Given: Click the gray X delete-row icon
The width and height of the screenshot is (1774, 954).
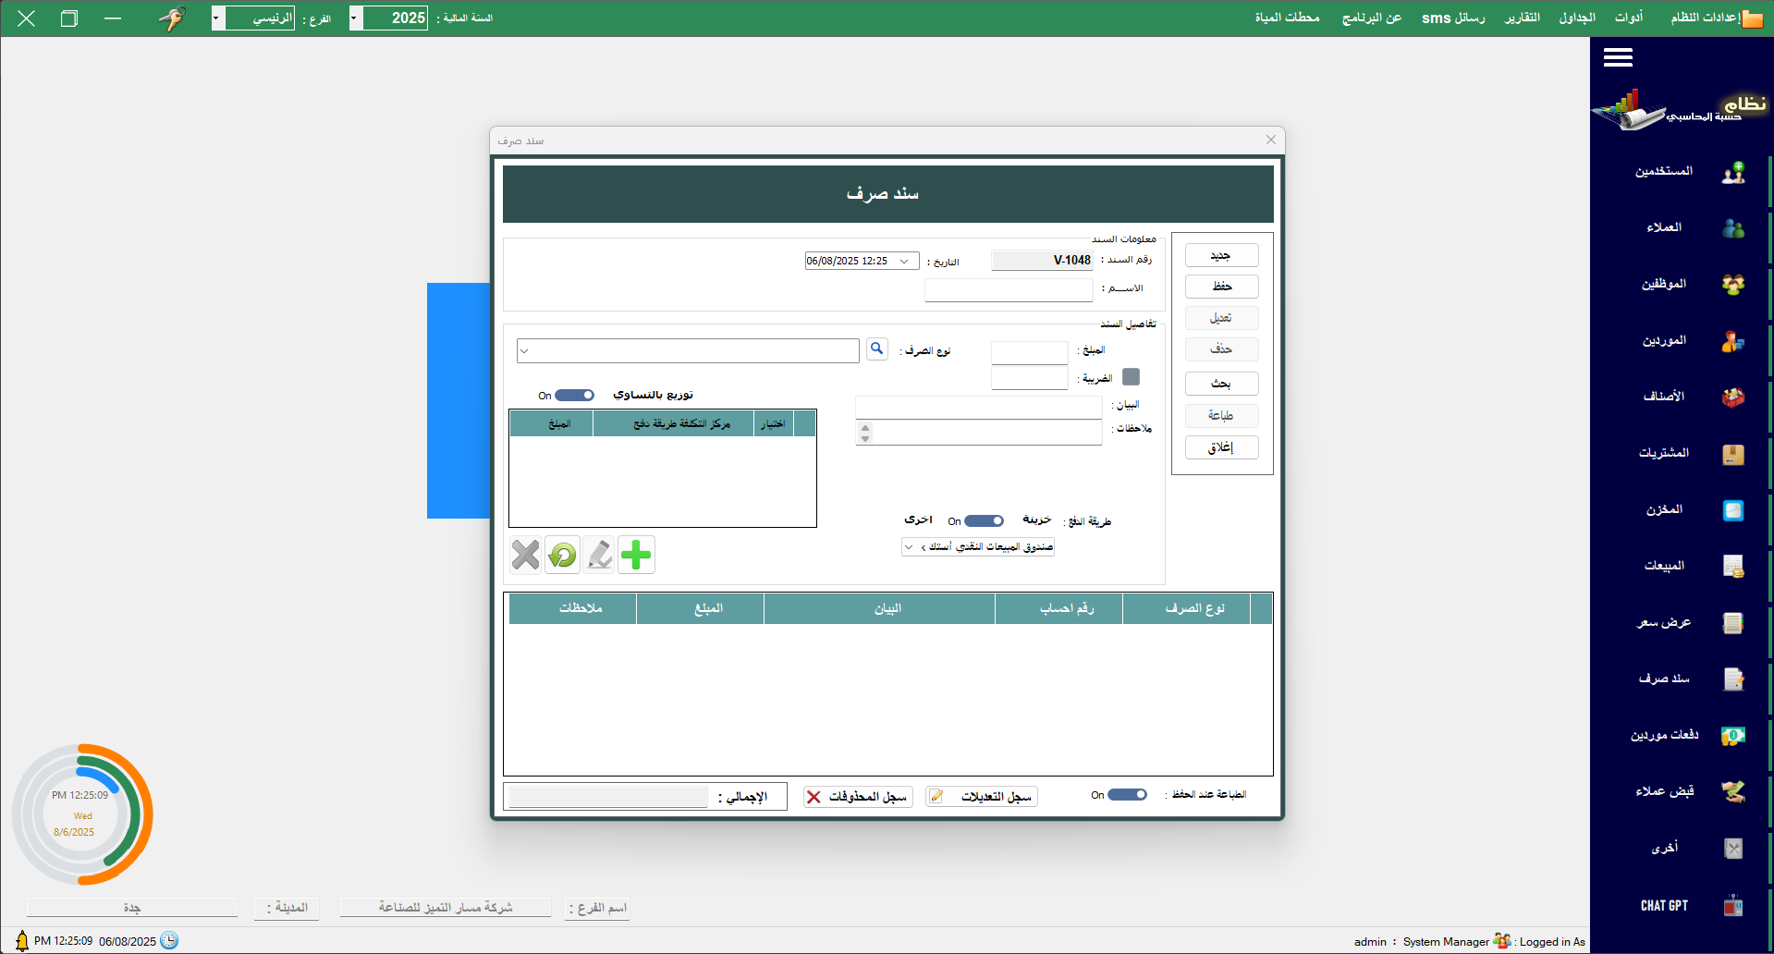Looking at the screenshot, I should click(x=525, y=555).
